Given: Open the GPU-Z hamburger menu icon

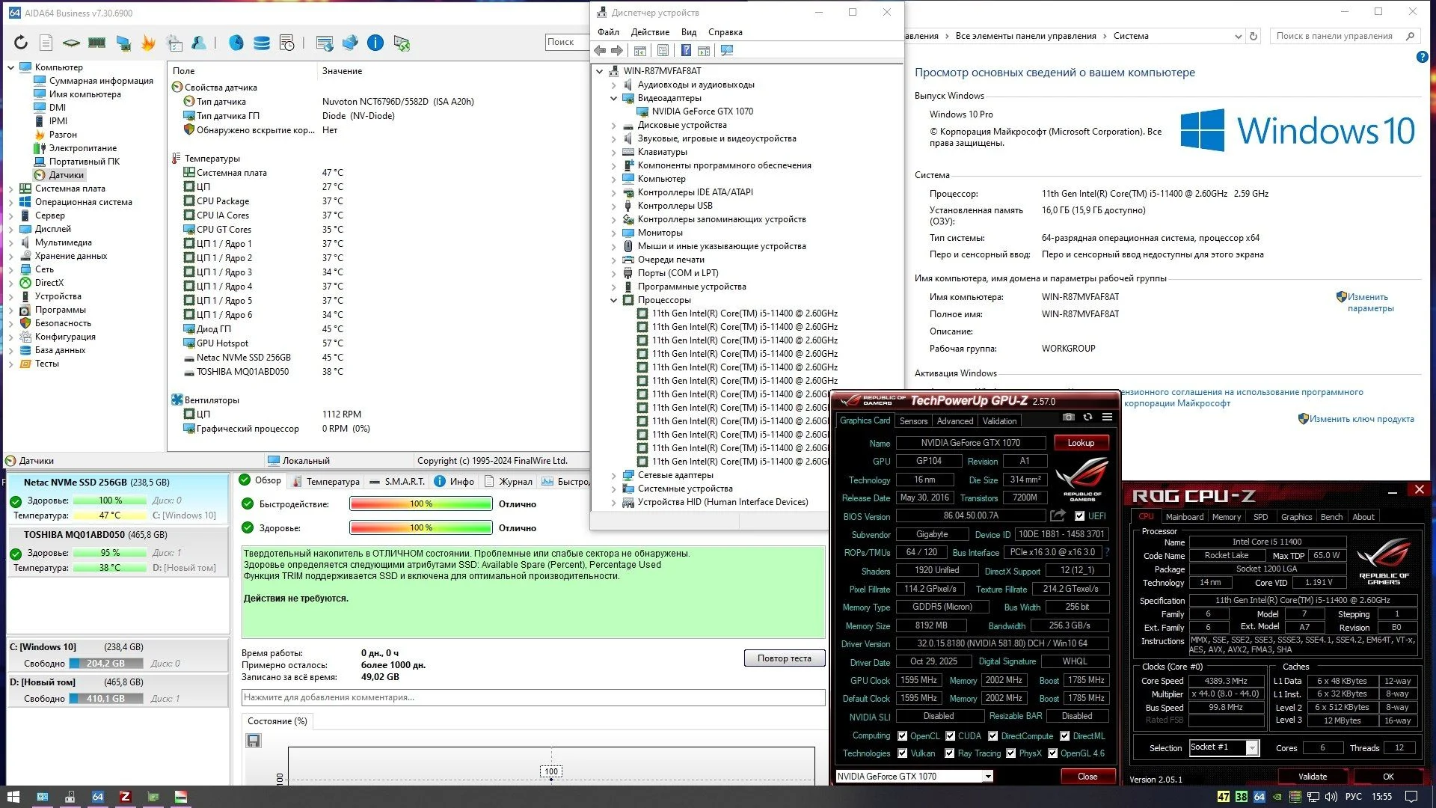Looking at the screenshot, I should (1107, 417).
